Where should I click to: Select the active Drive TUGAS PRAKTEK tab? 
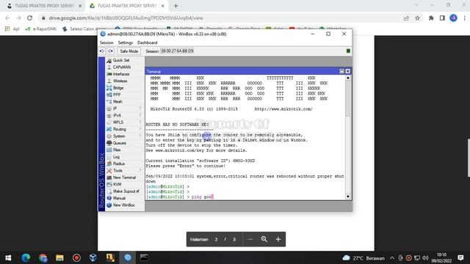(x=126, y=6)
